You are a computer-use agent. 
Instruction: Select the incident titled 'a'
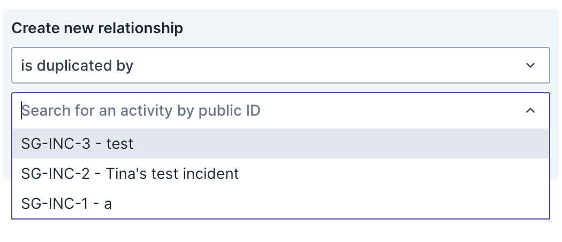click(x=67, y=203)
